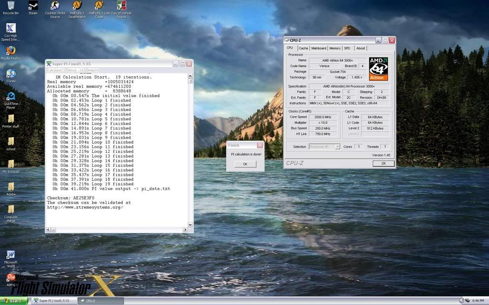Click the Super PI scroll-down arrow
This screenshot has height=305, width=489.
pos(190,225)
